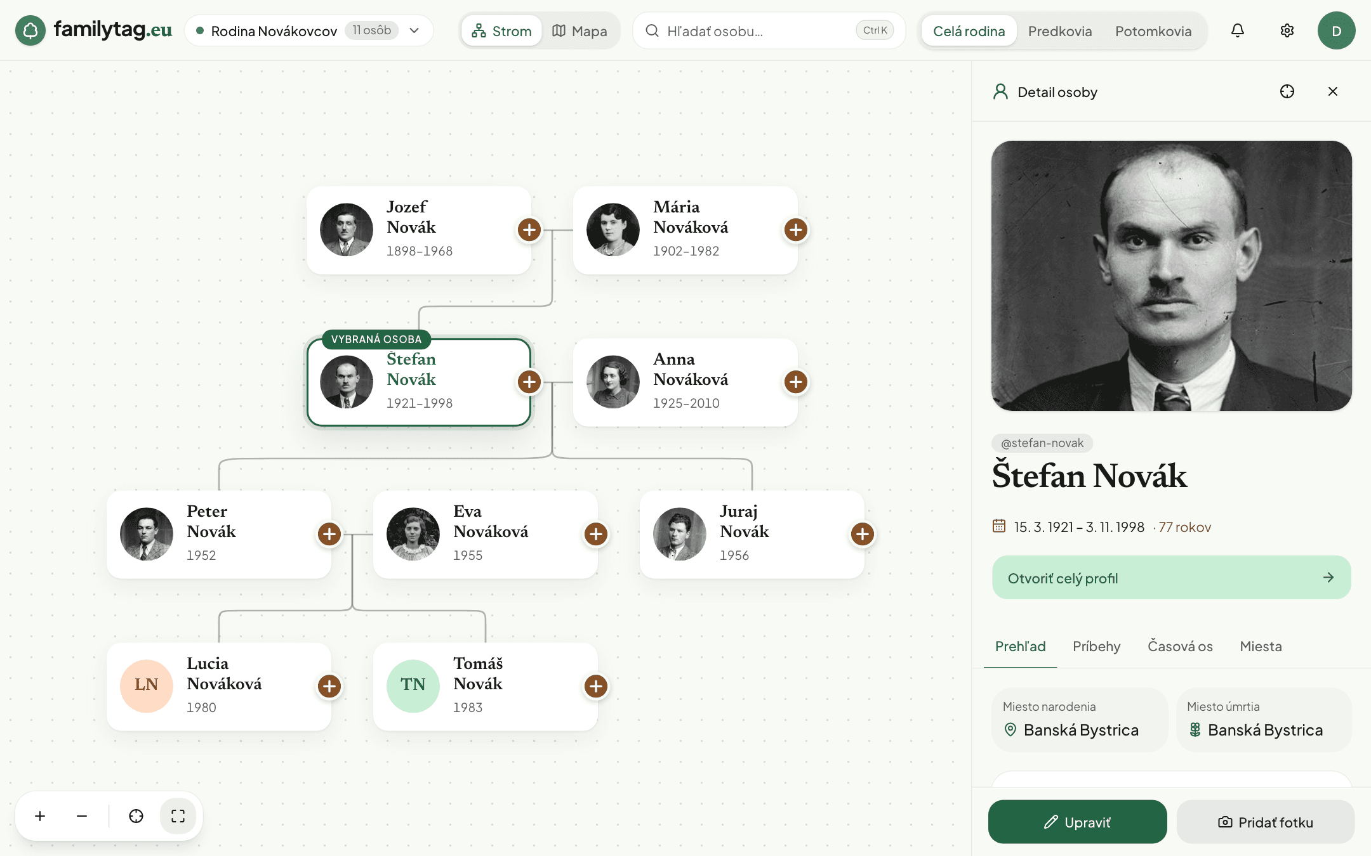The width and height of the screenshot is (1371, 856).
Task: Center on person in the Detail osoby header
Action: pyautogui.click(x=1287, y=92)
